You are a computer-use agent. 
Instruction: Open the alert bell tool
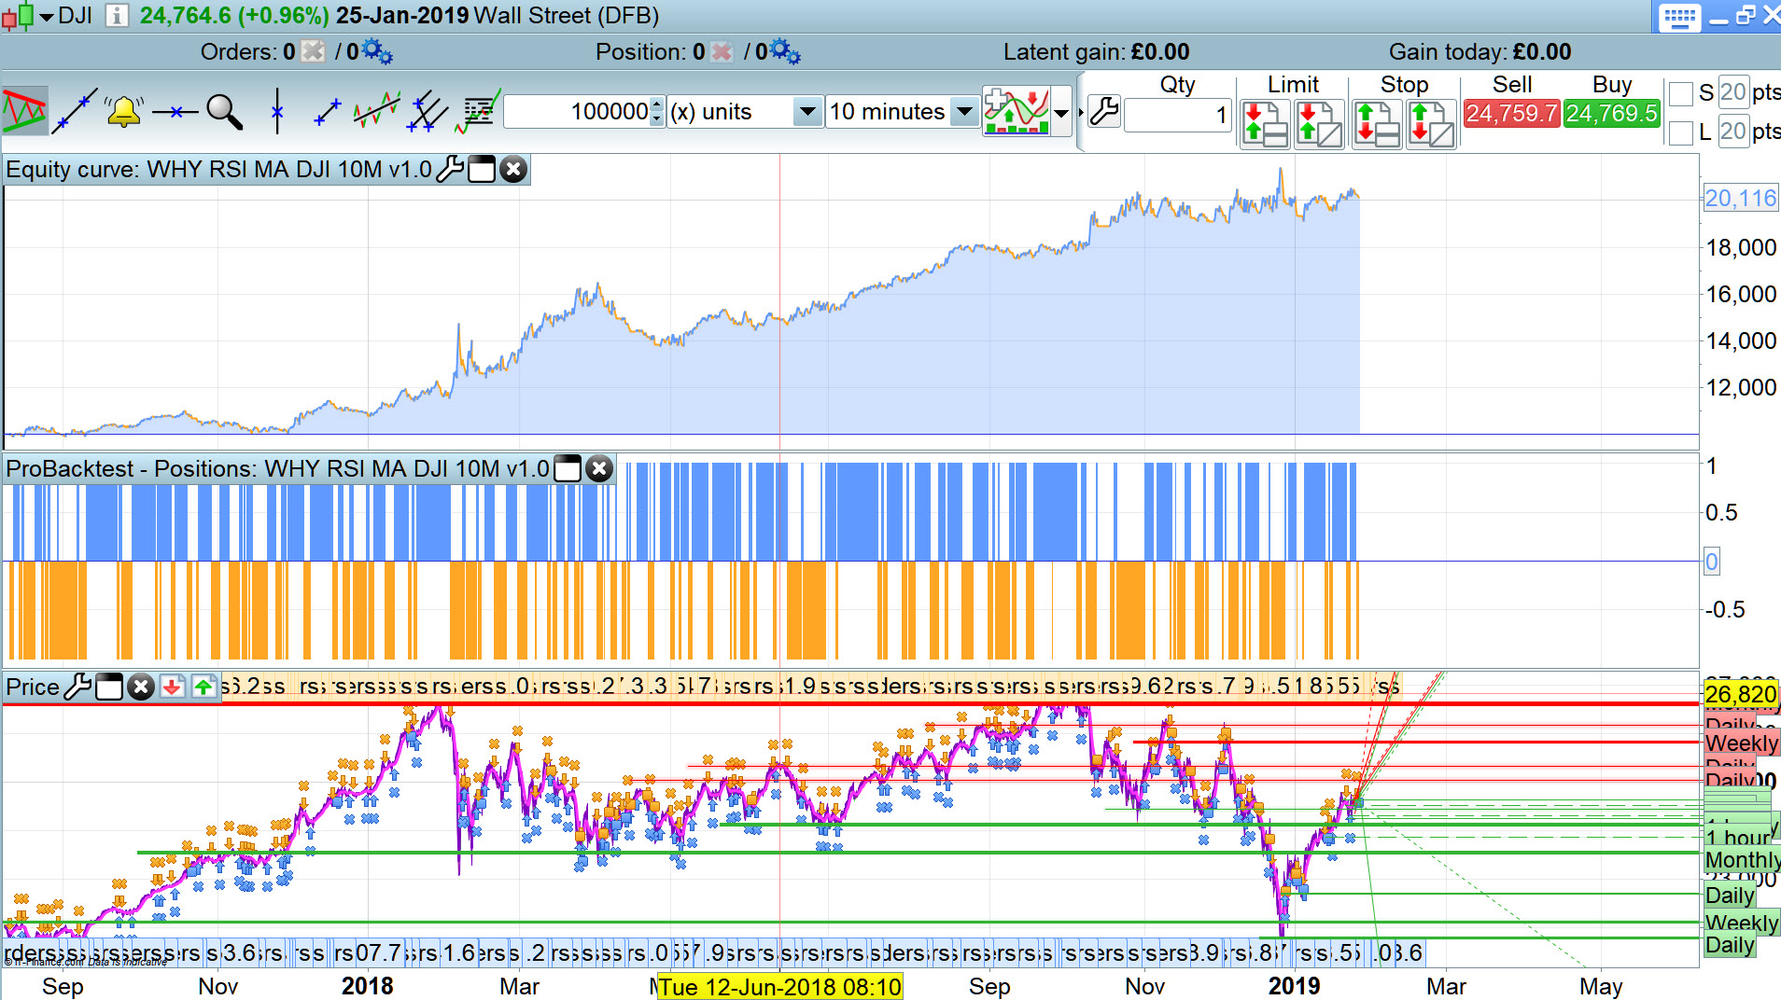tap(124, 112)
